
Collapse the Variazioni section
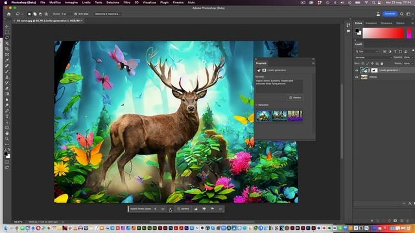pos(257,105)
